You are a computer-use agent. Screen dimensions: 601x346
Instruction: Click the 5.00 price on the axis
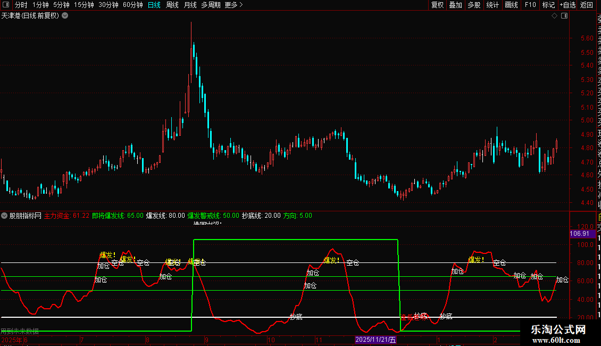coord(587,120)
